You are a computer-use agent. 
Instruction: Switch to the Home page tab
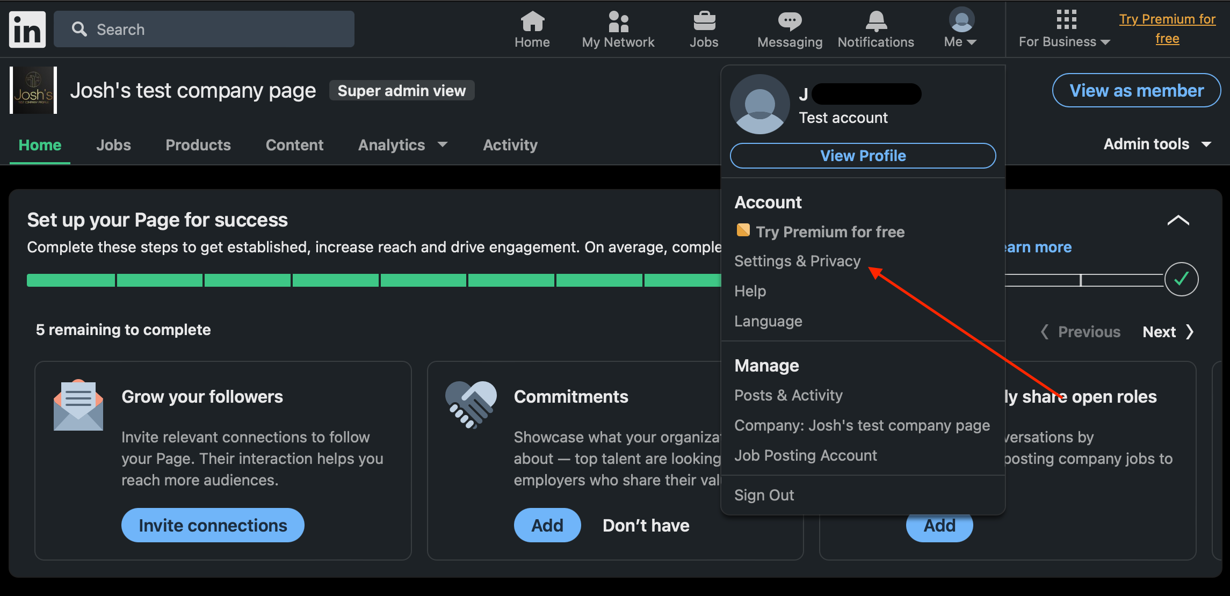(x=40, y=145)
